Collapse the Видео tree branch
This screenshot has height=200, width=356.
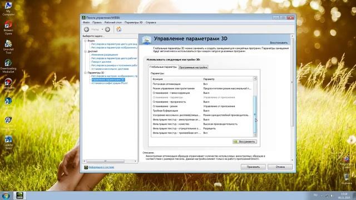(x=85, y=41)
